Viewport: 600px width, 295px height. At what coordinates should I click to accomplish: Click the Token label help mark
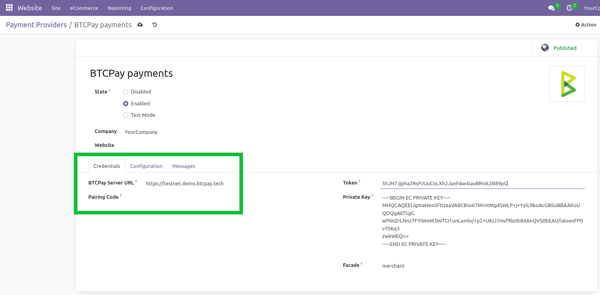(x=360, y=182)
